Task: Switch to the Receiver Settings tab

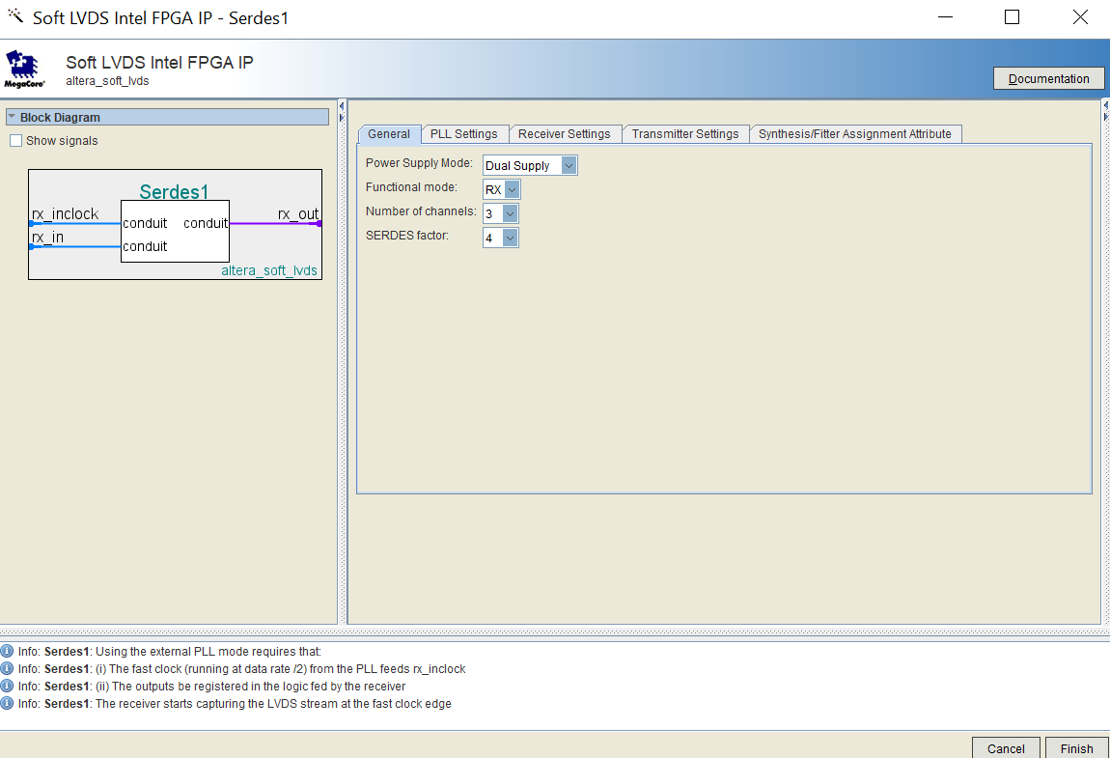Action: pyautogui.click(x=565, y=134)
